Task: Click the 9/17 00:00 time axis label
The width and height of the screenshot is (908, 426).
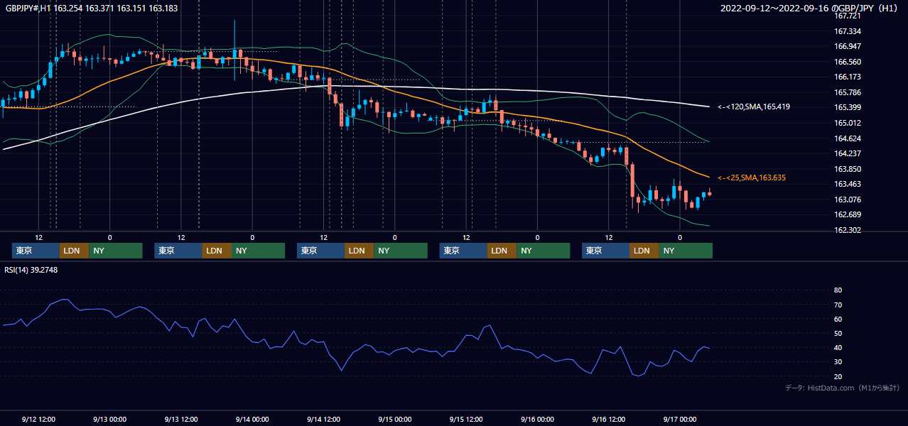Action: click(680, 419)
